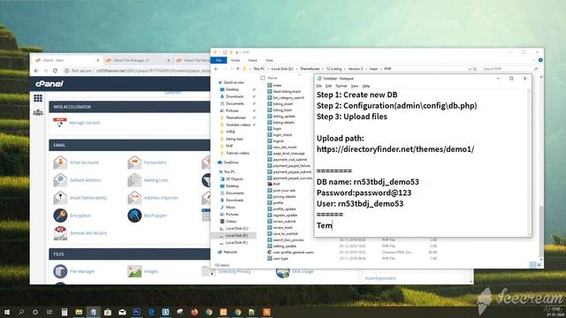Open Calculator from the taskbar

tap(65, 312)
